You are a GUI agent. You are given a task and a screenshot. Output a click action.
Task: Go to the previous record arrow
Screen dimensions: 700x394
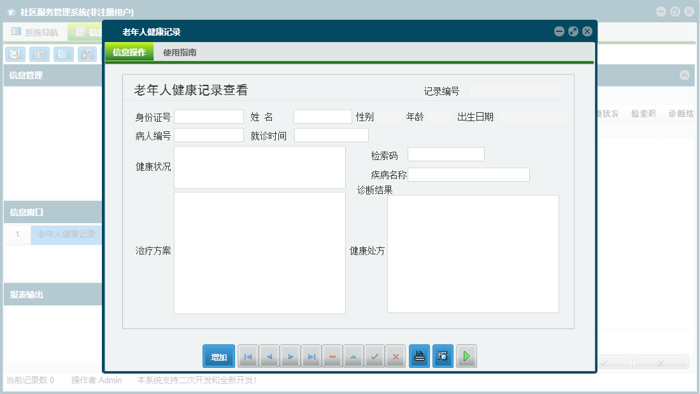pyautogui.click(x=269, y=356)
